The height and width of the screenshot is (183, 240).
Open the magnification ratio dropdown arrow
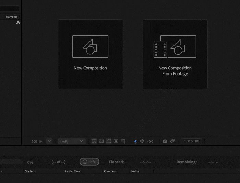click(49, 141)
